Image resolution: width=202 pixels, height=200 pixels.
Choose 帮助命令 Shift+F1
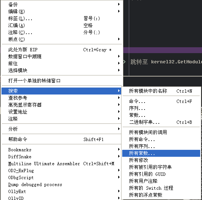[61, 139]
